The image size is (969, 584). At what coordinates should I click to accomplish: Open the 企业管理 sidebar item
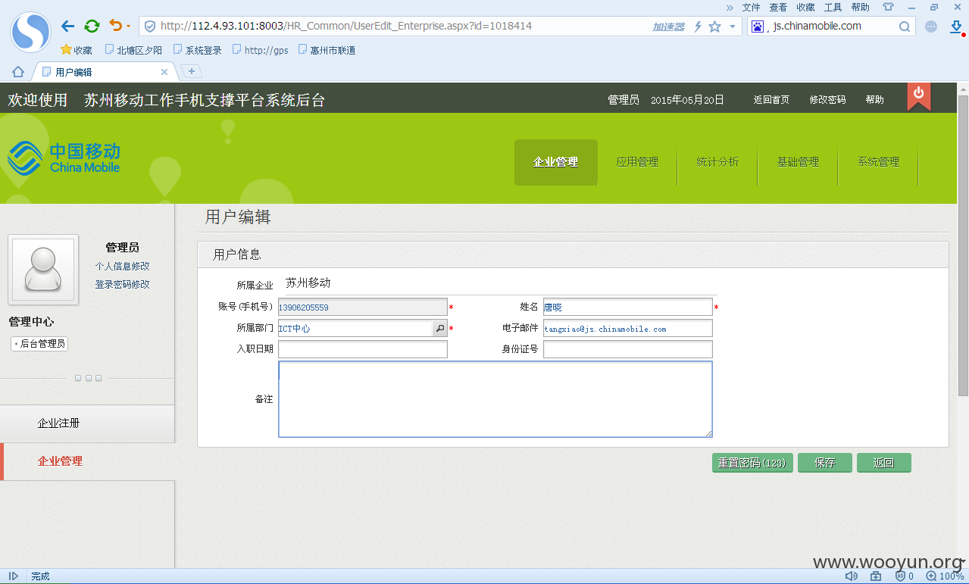[x=87, y=461]
